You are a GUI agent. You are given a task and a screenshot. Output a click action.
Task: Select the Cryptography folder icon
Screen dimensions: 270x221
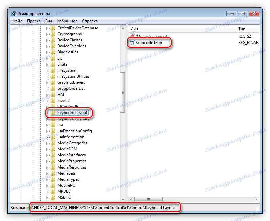pos(54,34)
